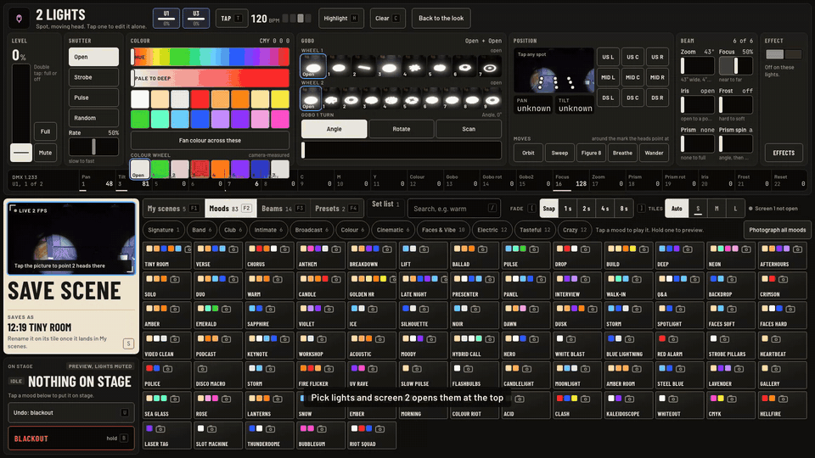Click the camera icon on the VERSE mood tile
Viewport: 815px width, 458px height.
pos(234,249)
